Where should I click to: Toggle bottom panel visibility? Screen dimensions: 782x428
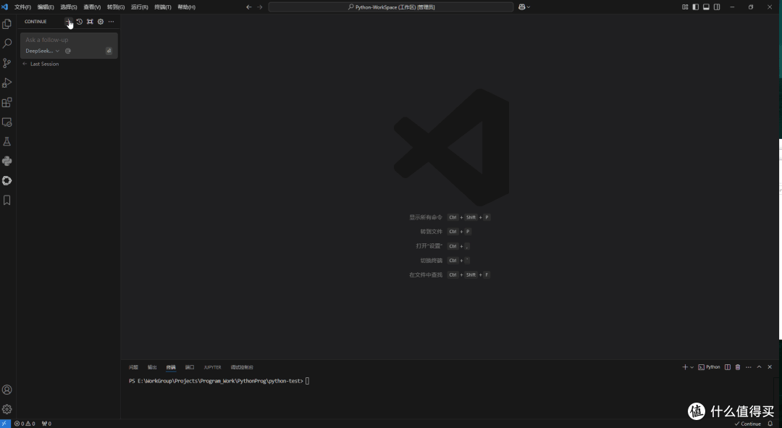tap(706, 7)
